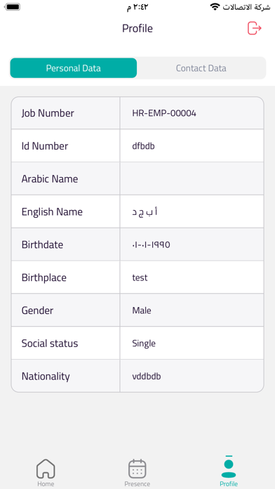Tap the red logout icon

click(x=255, y=28)
